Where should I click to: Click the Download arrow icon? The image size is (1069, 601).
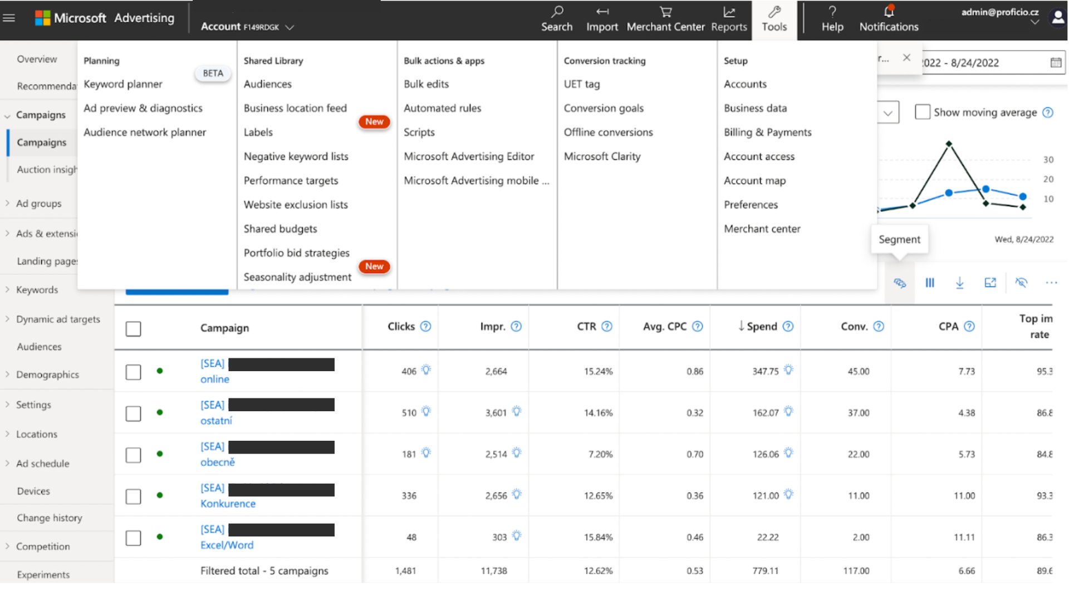pos(960,283)
